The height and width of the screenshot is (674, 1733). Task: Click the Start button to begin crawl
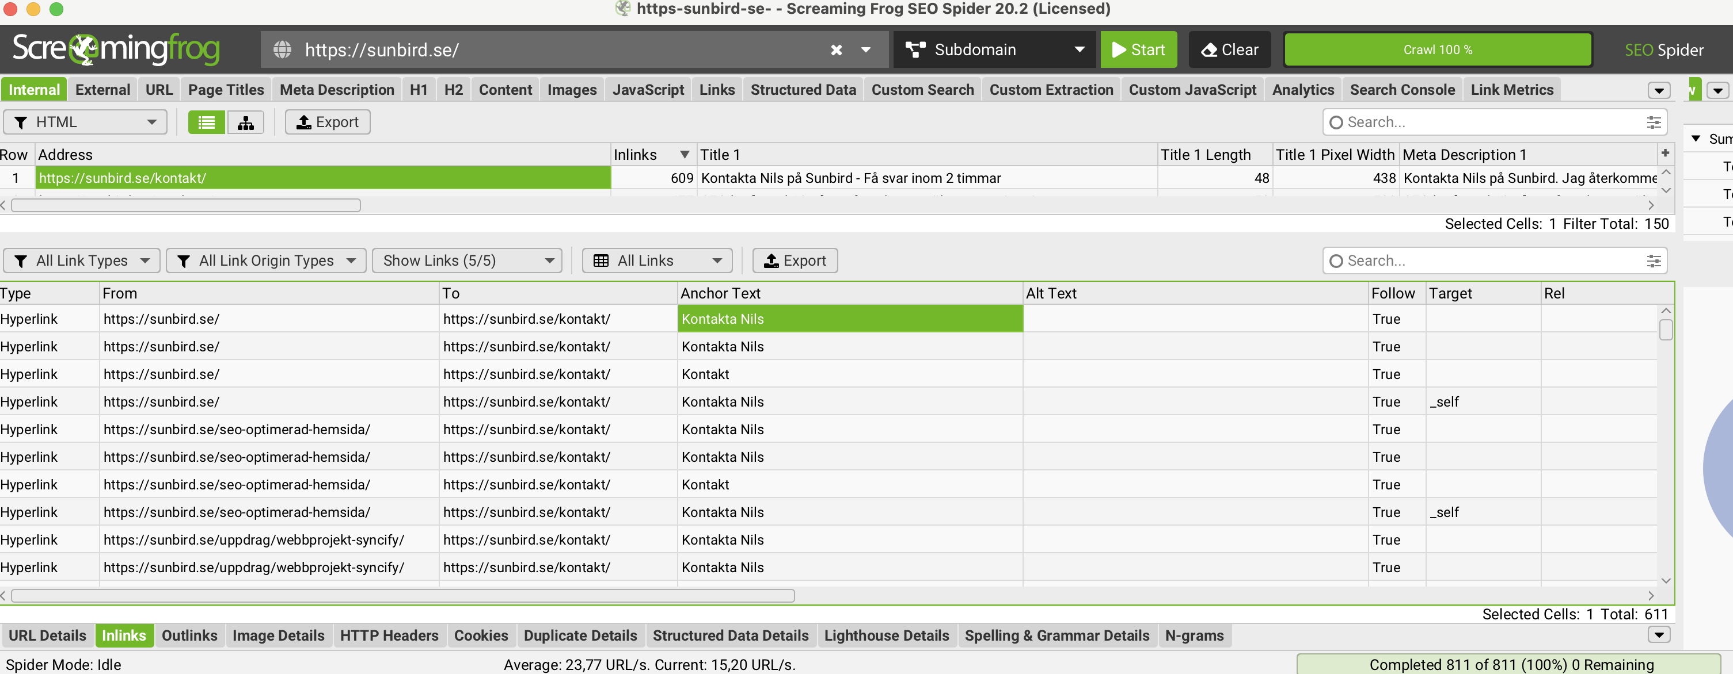[x=1139, y=48]
